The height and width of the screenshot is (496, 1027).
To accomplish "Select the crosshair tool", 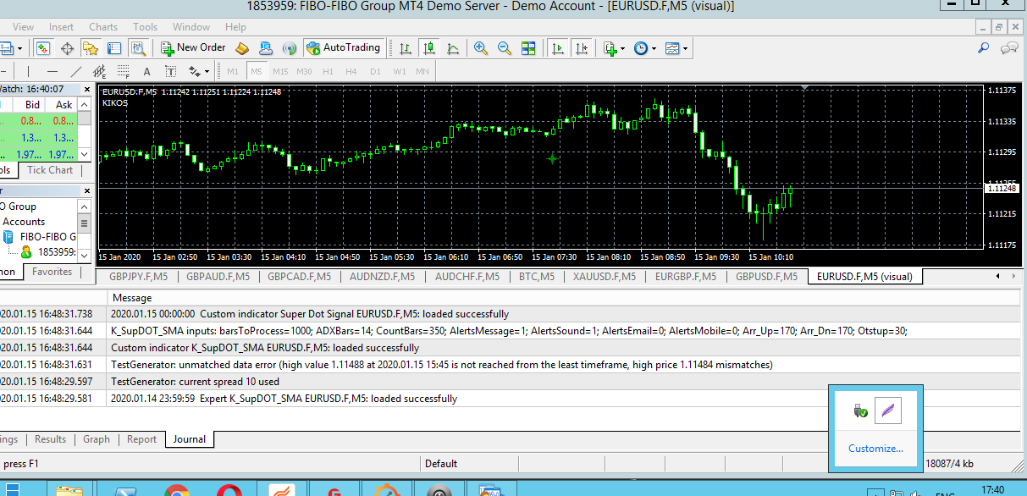I will tap(67, 48).
